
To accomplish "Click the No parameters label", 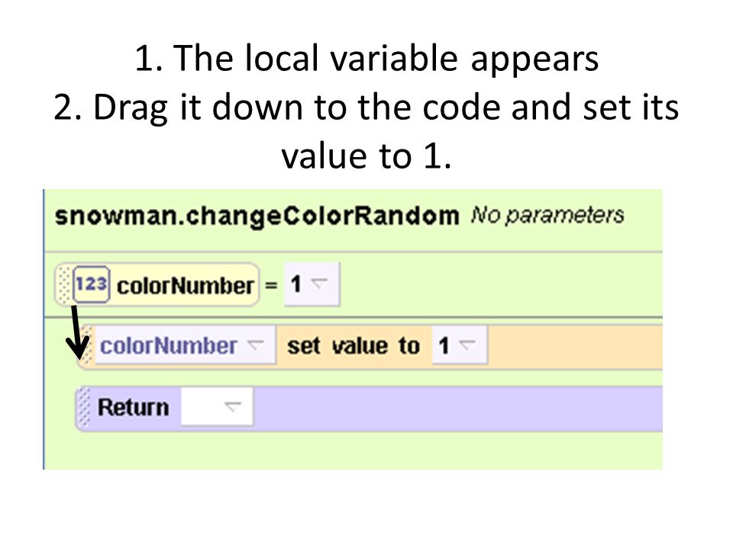I will pos(547,215).
